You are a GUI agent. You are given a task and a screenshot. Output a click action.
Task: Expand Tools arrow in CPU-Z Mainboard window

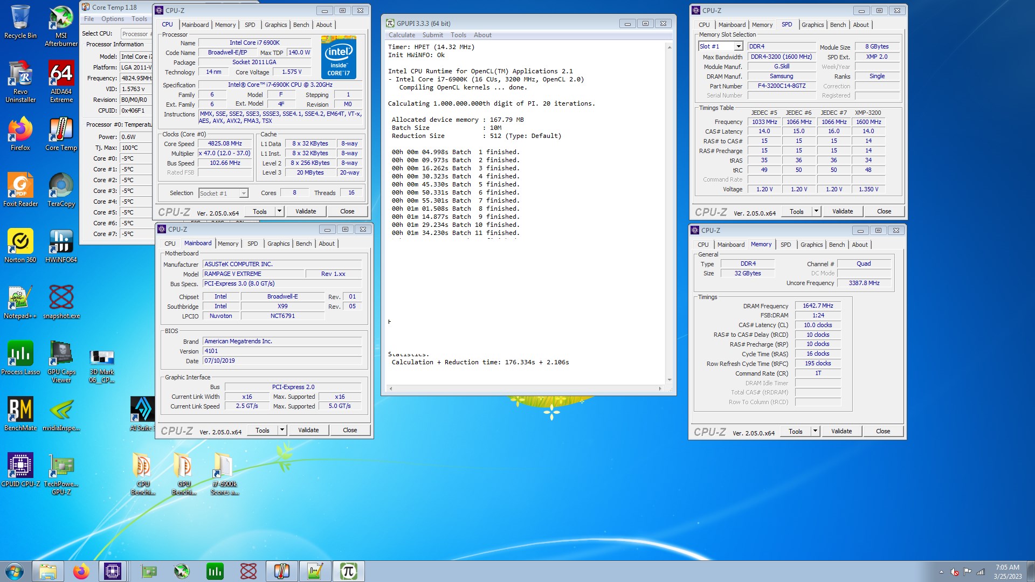282,430
